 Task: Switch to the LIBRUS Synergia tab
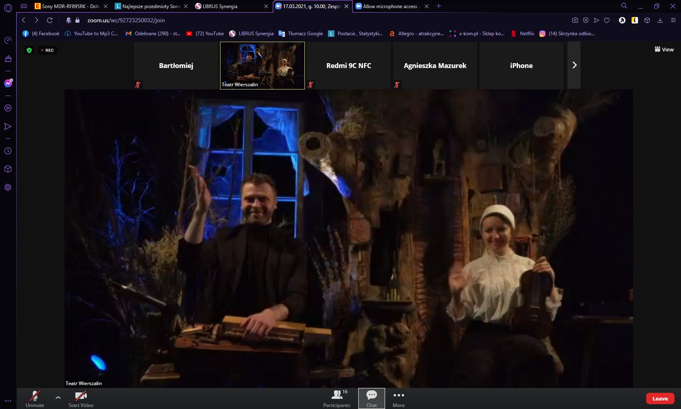(x=227, y=6)
